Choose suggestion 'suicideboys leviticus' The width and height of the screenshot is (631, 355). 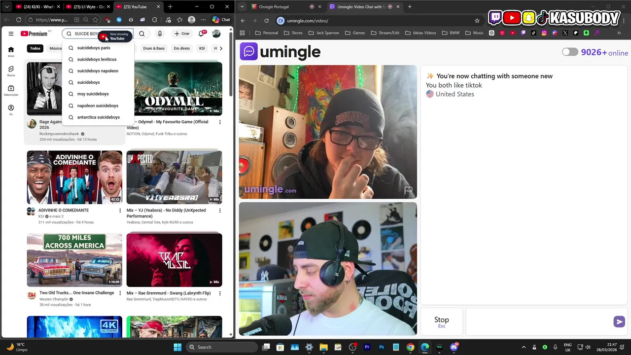97,59
